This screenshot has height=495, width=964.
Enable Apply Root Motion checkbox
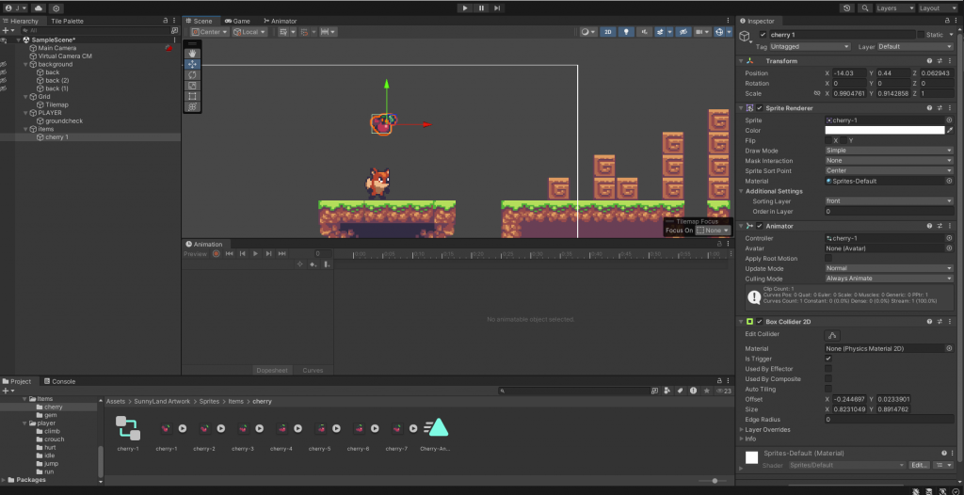click(x=828, y=258)
